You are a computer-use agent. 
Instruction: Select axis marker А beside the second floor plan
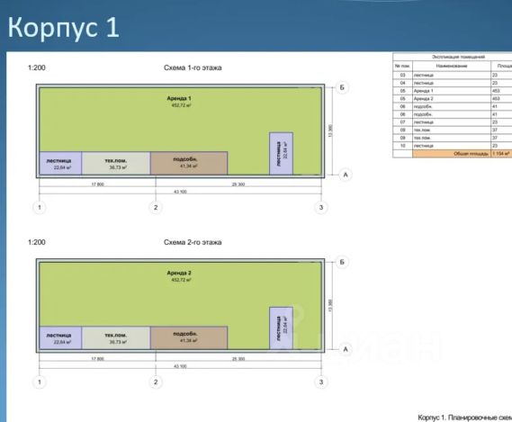click(x=346, y=349)
